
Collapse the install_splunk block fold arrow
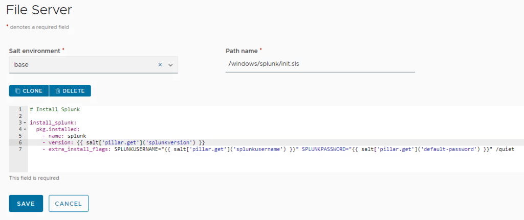pyautogui.click(x=25, y=123)
